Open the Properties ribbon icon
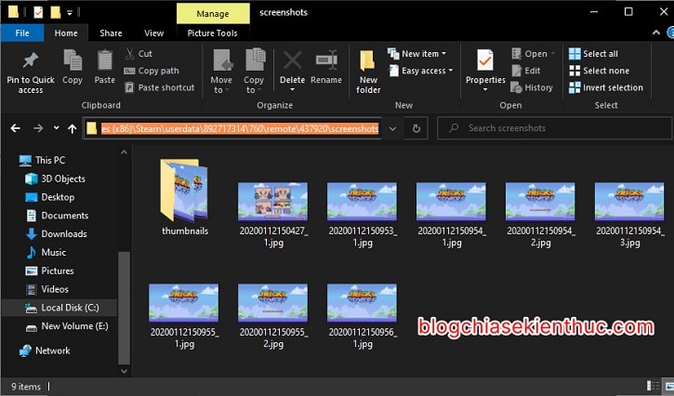Screen dimensions: 674x396 click(485, 60)
